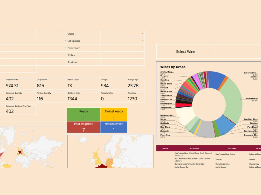Click the Producer table column header

pos(232,148)
